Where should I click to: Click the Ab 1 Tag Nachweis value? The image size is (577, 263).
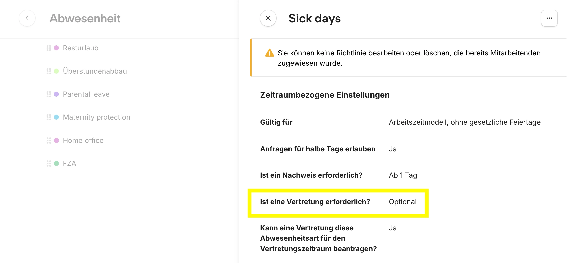[403, 175]
